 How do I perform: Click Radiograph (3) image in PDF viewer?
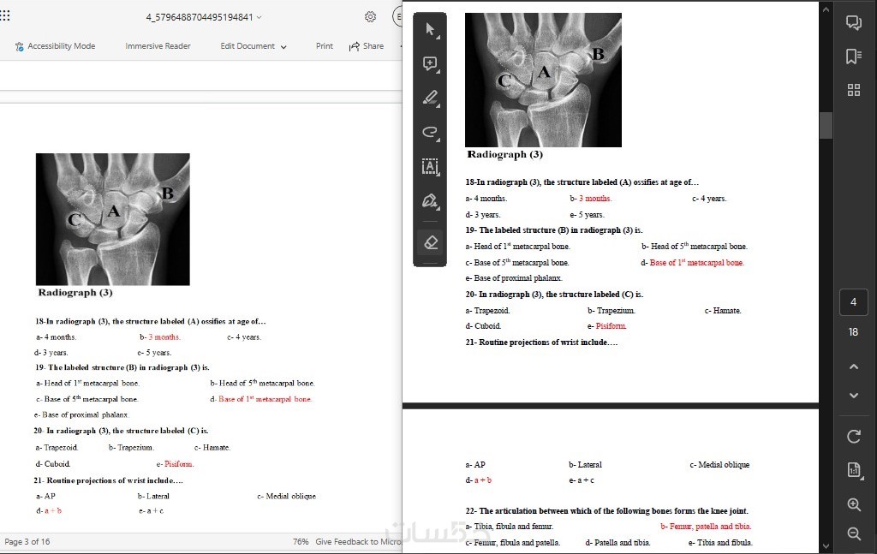[543, 80]
